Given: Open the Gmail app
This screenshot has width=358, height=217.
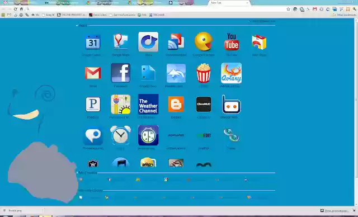Looking at the screenshot, I should point(93,73).
